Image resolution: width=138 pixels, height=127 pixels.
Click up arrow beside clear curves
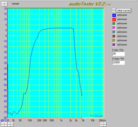coord(114,10)
